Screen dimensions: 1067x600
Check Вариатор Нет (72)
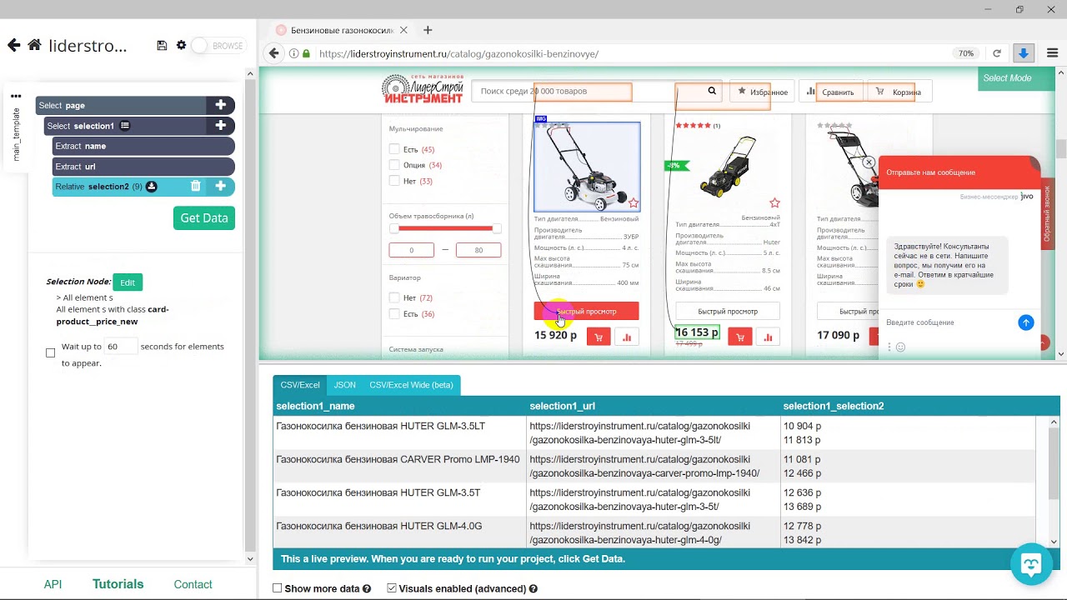[394, 297]
